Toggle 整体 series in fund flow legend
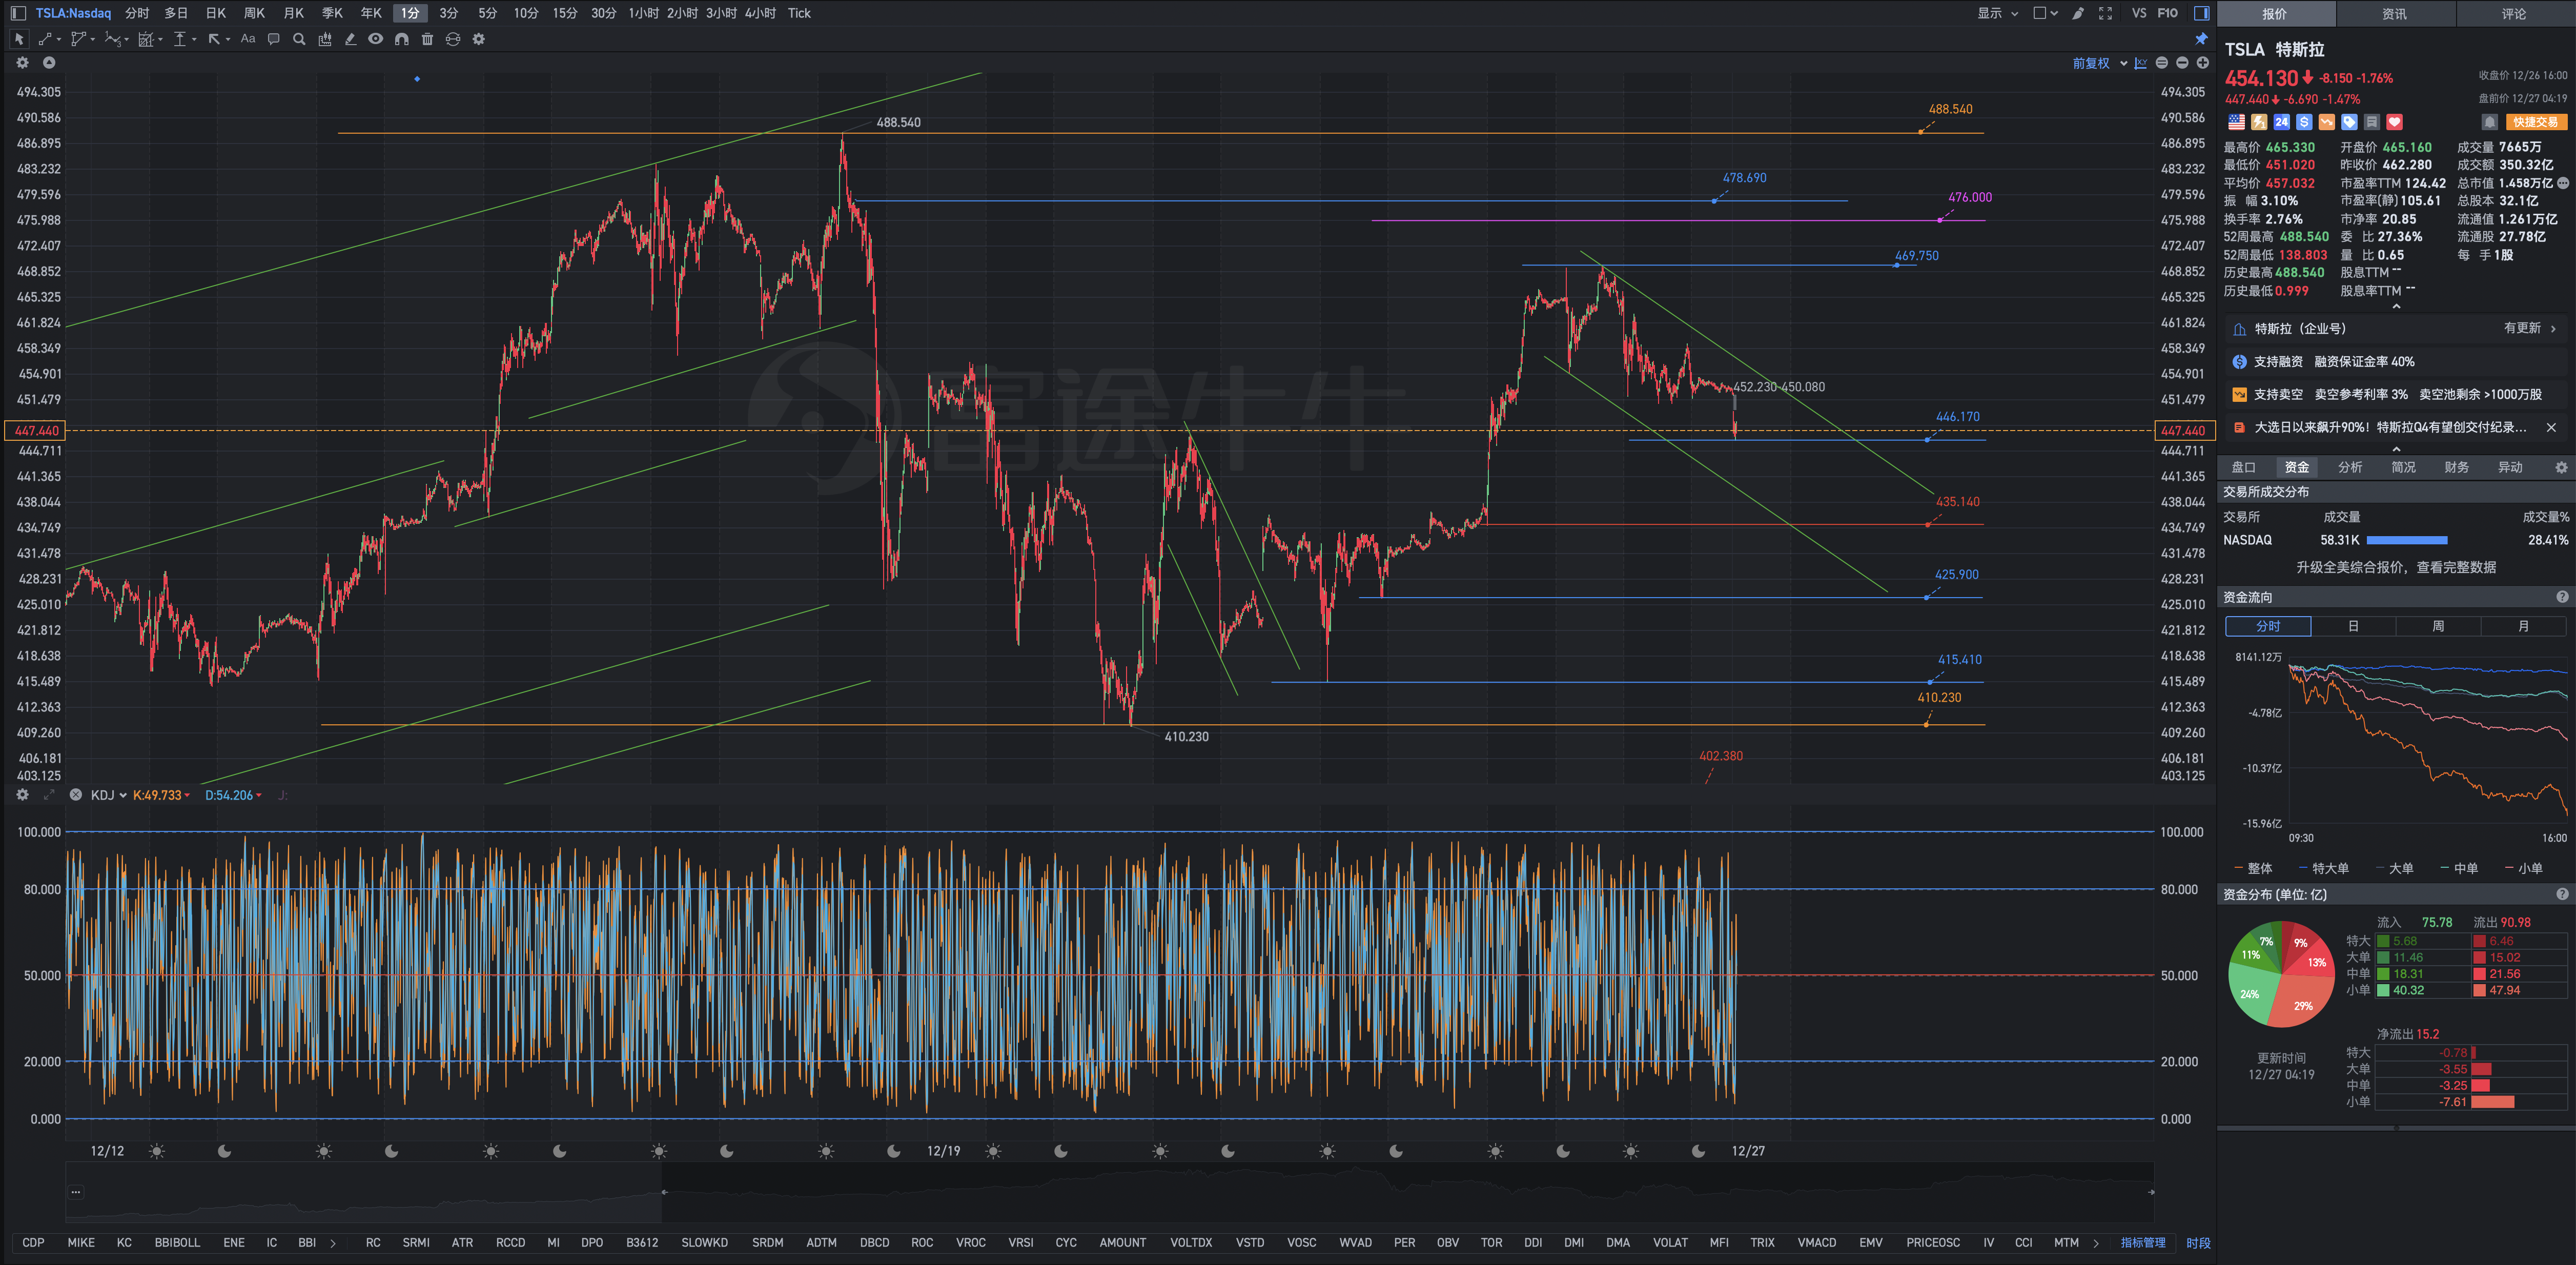 pos(2253,868)
